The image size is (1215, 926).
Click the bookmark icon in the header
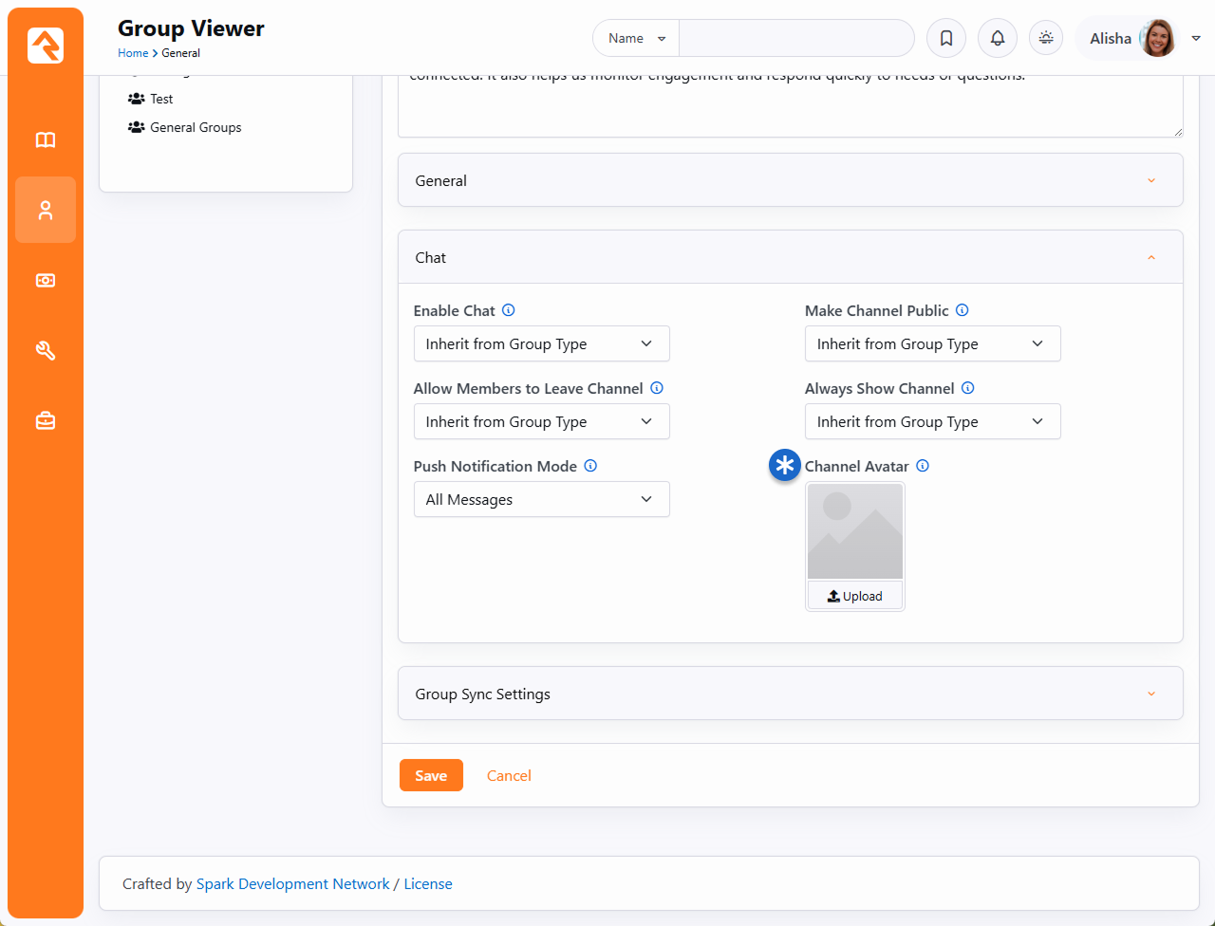[x=946, y=38]
